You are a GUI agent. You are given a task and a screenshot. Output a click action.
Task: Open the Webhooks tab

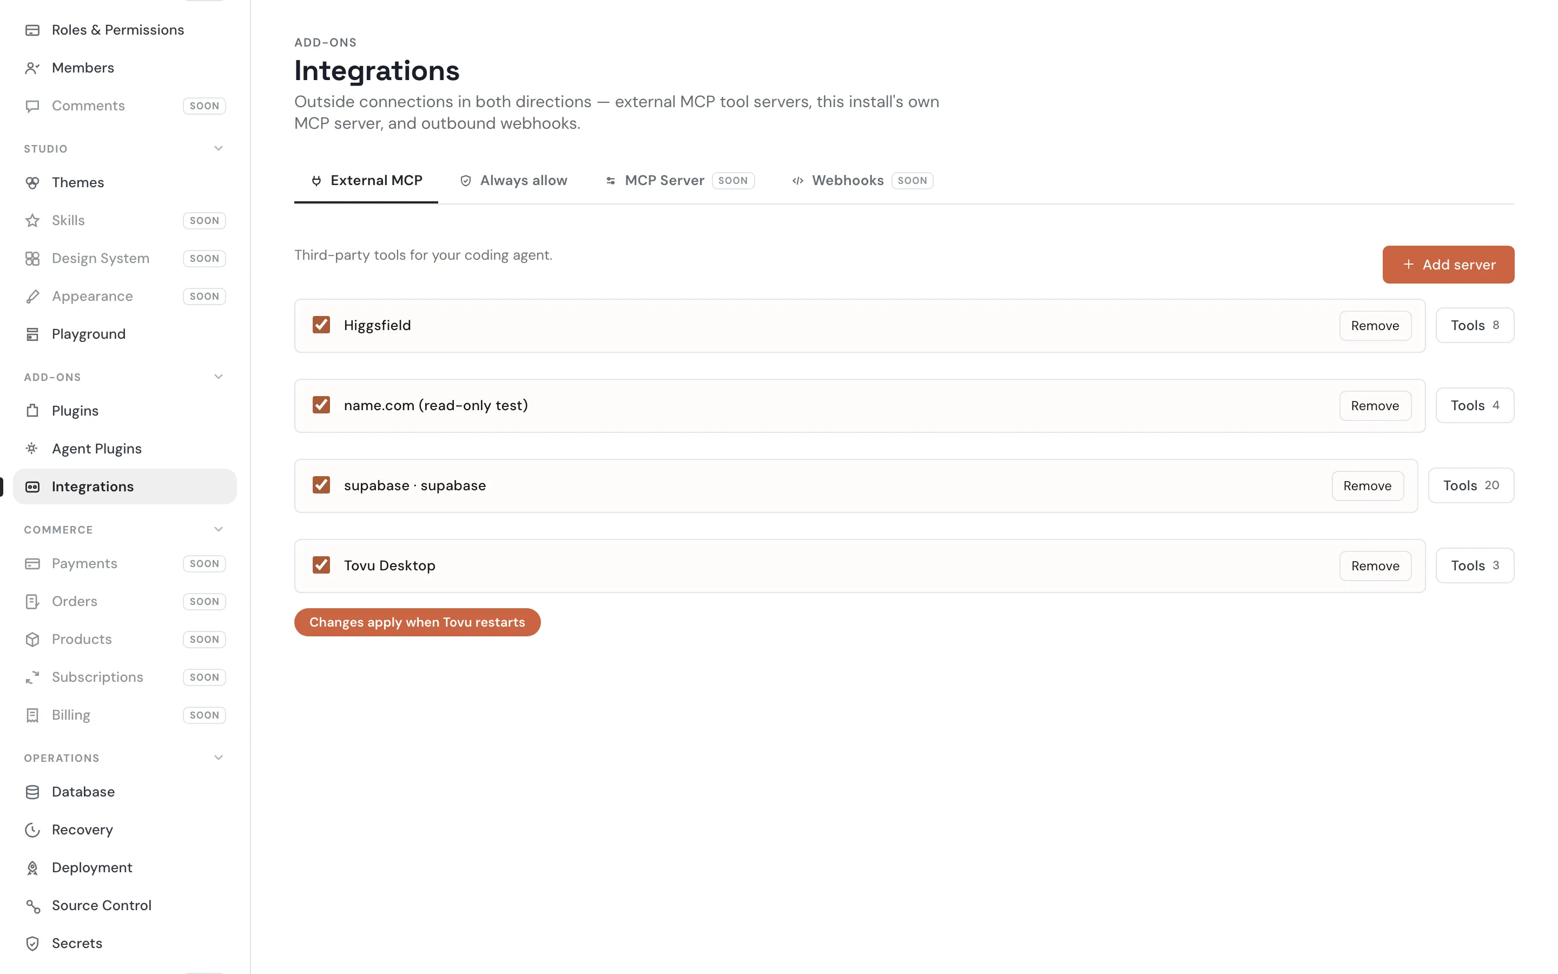click(862, 181)
